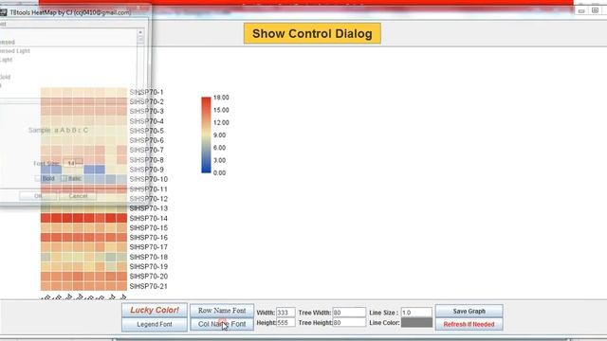Click Refresh If Needed button
Image resolution: width=607 pixels, height=341 pixels.
(469, 324)
